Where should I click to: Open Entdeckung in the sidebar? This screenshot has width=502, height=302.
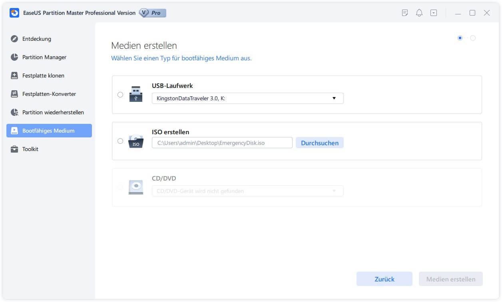click(x=49, y=39)
